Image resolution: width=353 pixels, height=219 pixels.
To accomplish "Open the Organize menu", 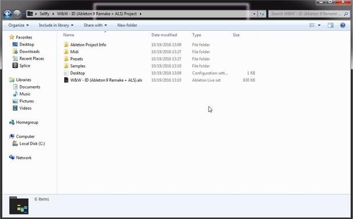I will pyautogui.click(x=18, y=25).
